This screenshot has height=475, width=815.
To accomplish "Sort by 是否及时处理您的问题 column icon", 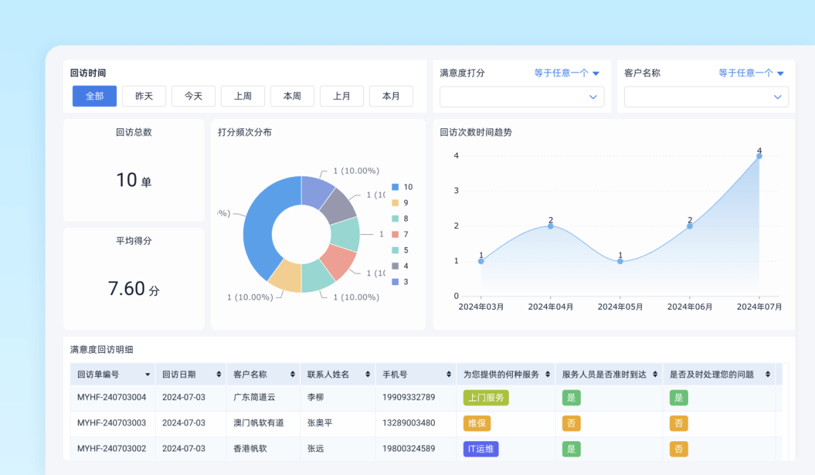I will (768, 375).
